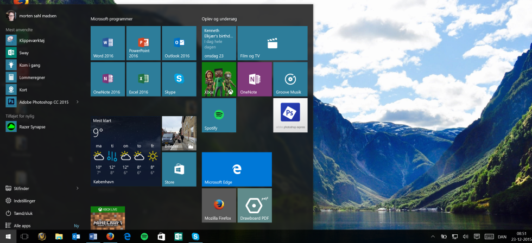The image size is (532, 243).
Task: Open Kom i gang app
Action: coord(42,65)
